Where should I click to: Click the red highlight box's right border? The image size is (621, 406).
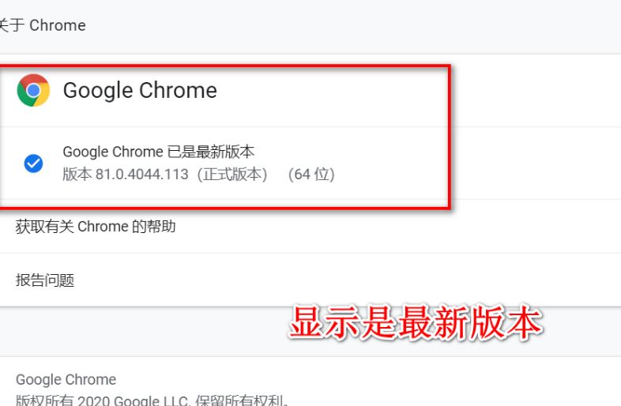(450, 137)
